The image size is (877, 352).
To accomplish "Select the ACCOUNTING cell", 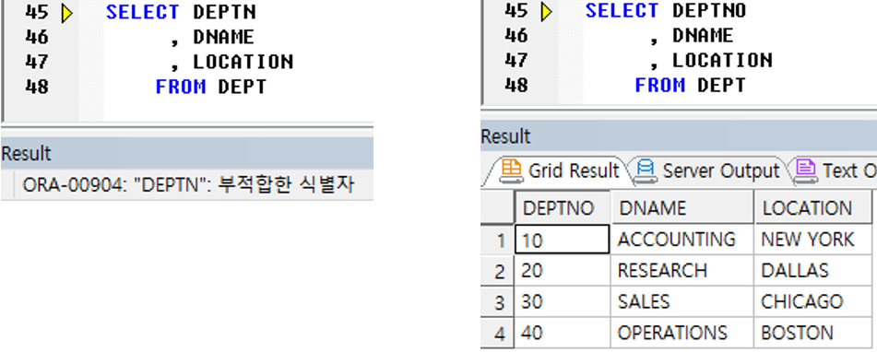I will 682,240.
